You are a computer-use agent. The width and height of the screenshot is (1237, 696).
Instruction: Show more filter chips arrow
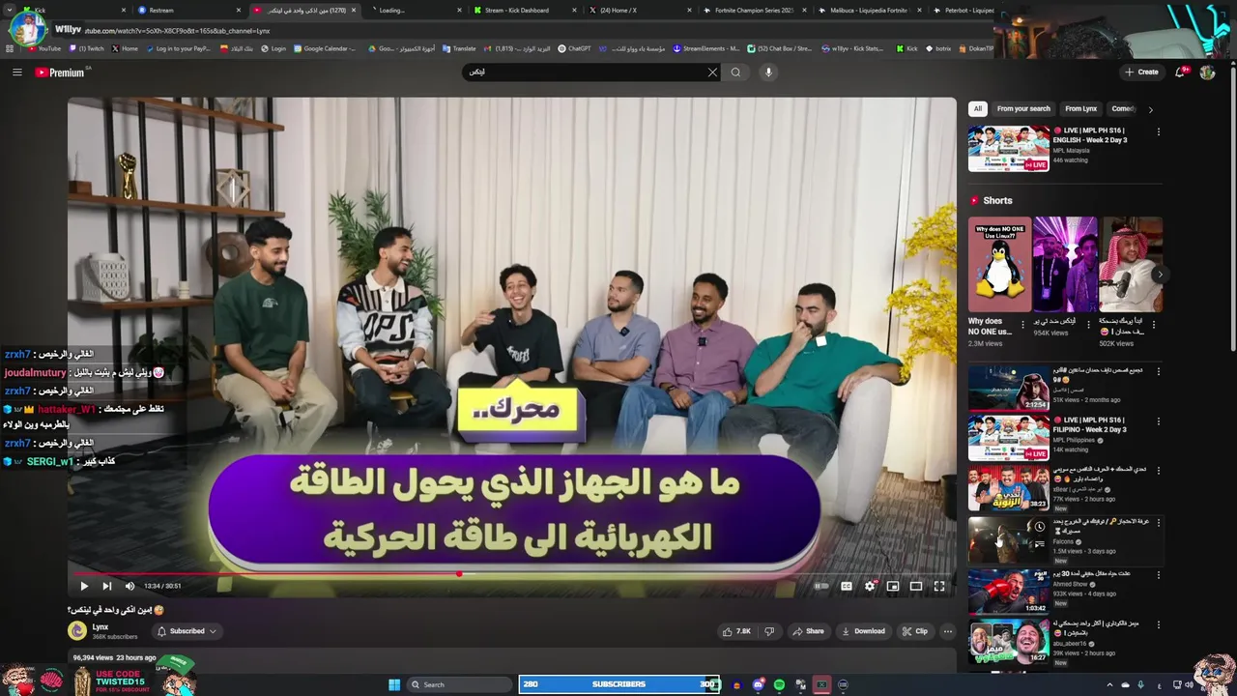pyautogui.click(x=1150, y=109)
